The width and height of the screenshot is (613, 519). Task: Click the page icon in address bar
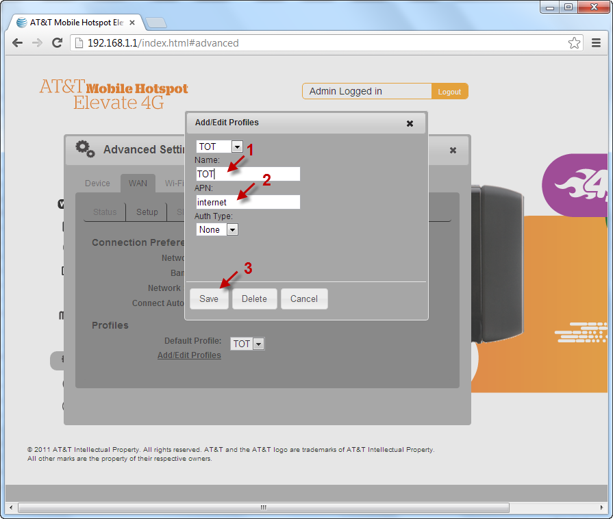point(79,43)
